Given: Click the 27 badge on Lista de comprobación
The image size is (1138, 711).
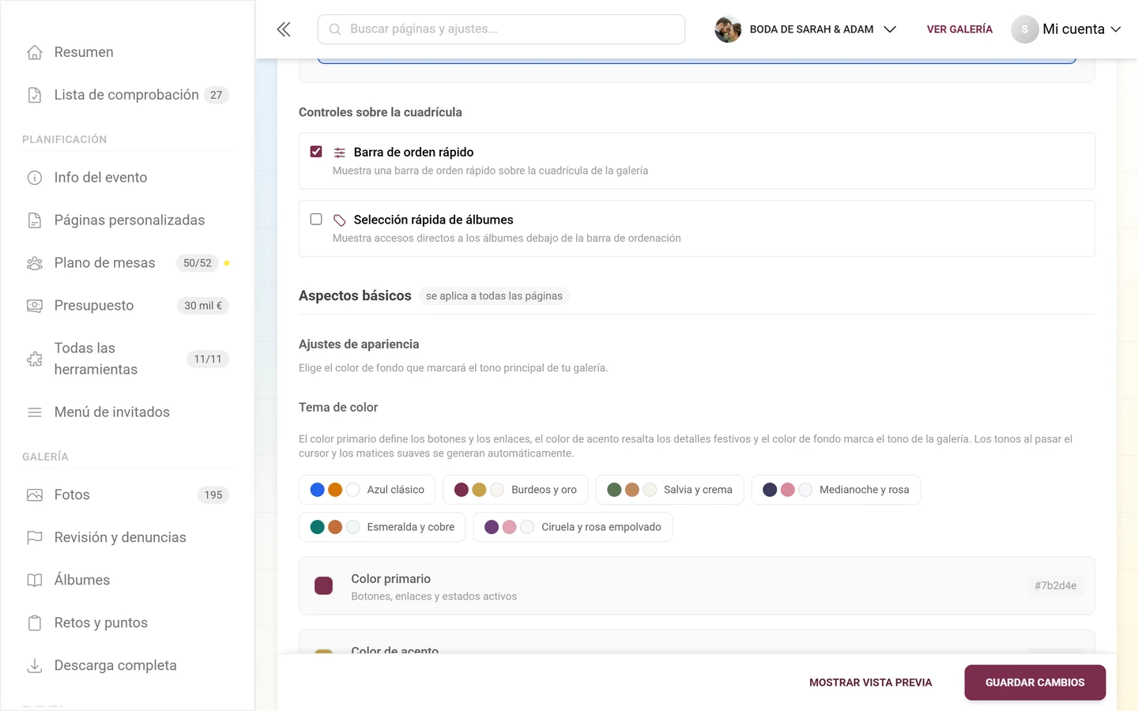Looking at the screenshot, I should 217,95.
